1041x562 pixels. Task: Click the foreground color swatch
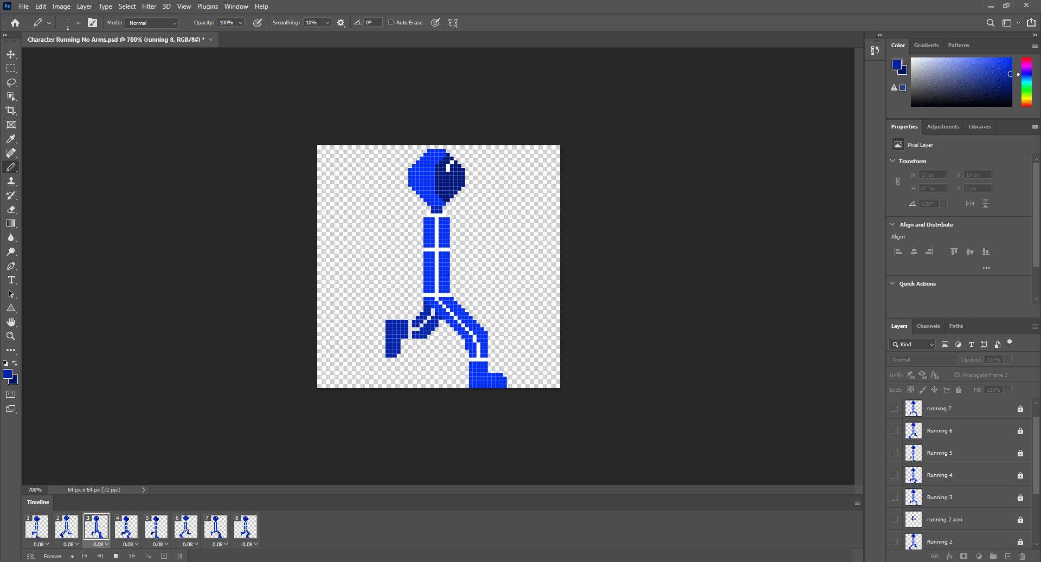coord(8,374)
